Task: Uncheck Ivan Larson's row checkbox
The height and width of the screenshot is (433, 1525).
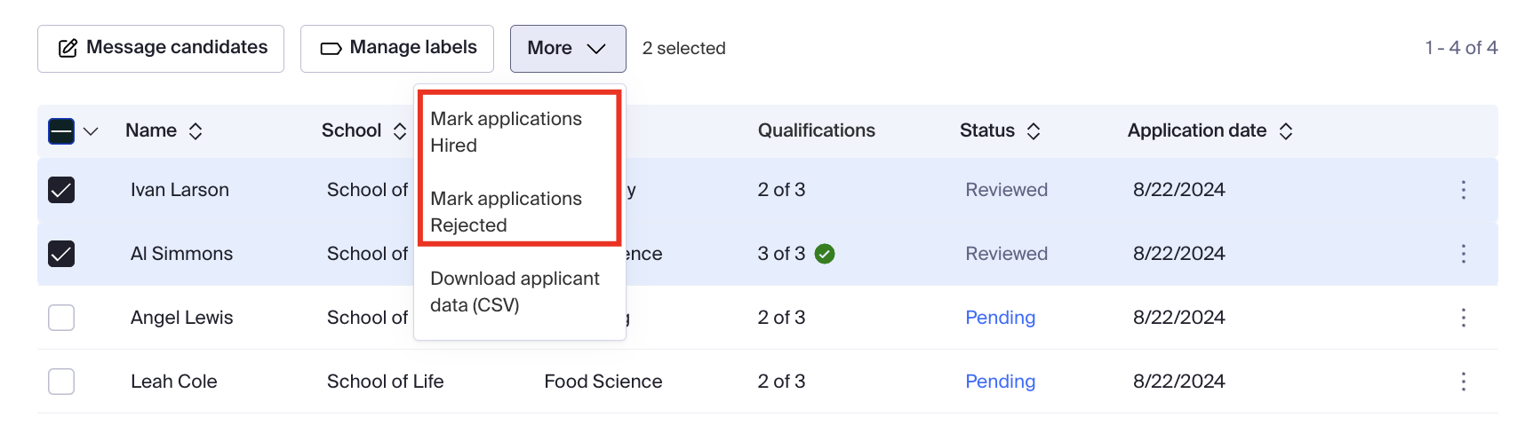Action: 61,190
